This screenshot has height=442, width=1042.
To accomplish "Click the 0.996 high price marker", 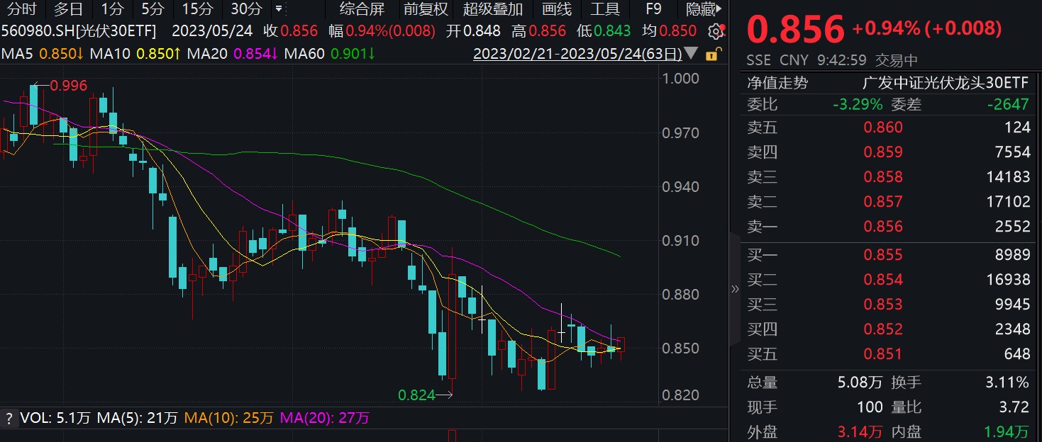I will pos(70,86).
